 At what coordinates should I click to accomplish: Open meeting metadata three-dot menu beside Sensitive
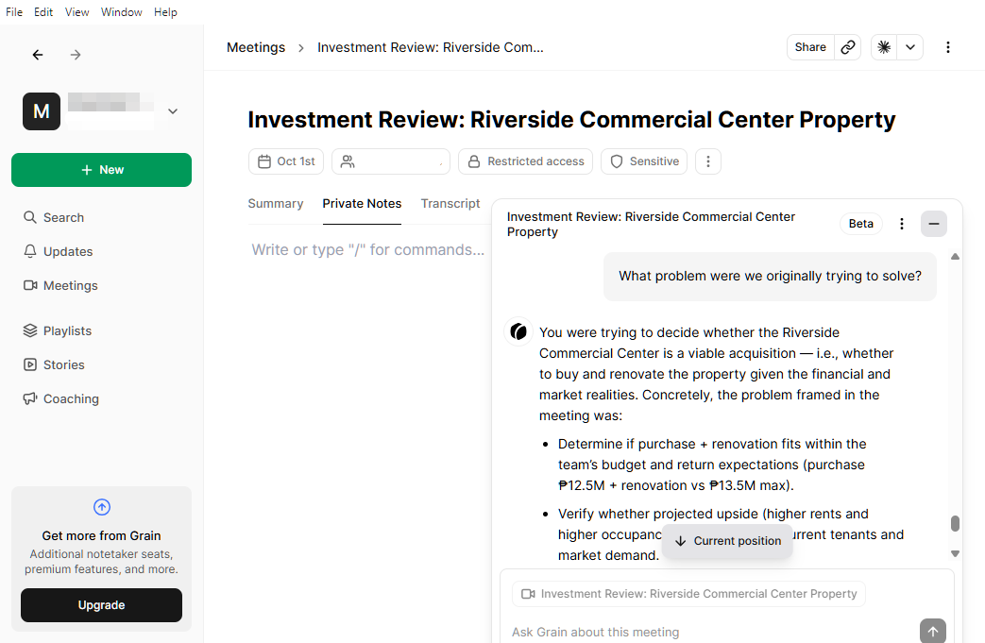click(x=708, y=161)
